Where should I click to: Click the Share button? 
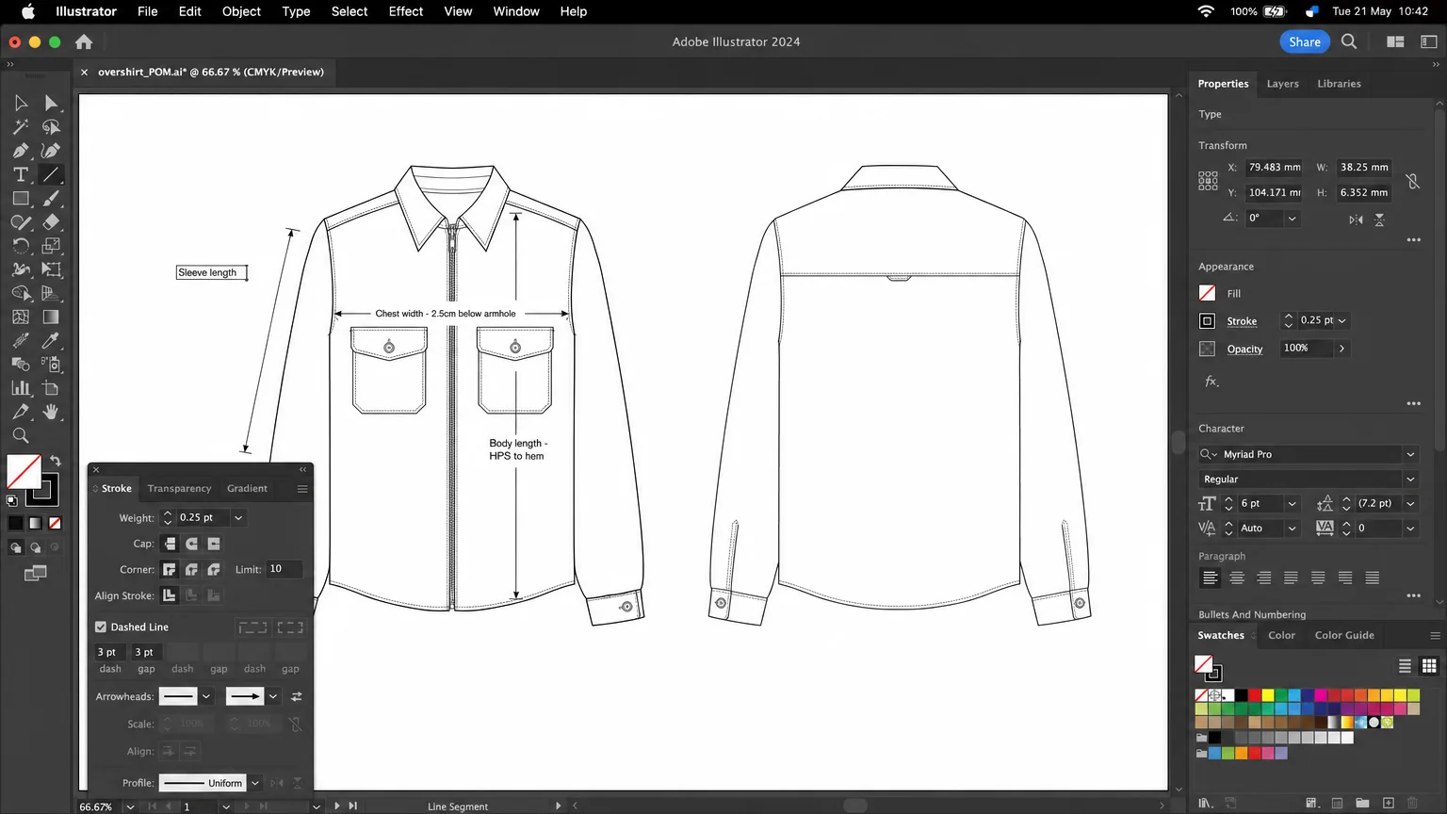(1305, 41)
